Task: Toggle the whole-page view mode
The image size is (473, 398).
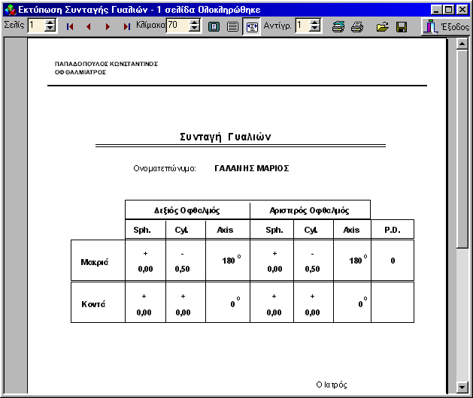Action: pos(214,26)
